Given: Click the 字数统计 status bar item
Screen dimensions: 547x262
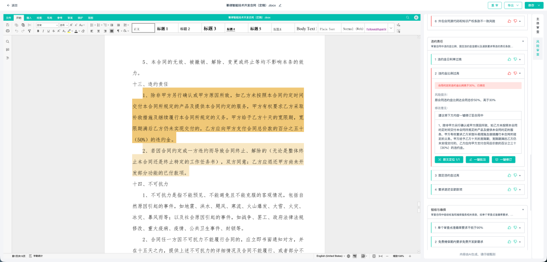Looking at the screenshot, I should (35, 256).
